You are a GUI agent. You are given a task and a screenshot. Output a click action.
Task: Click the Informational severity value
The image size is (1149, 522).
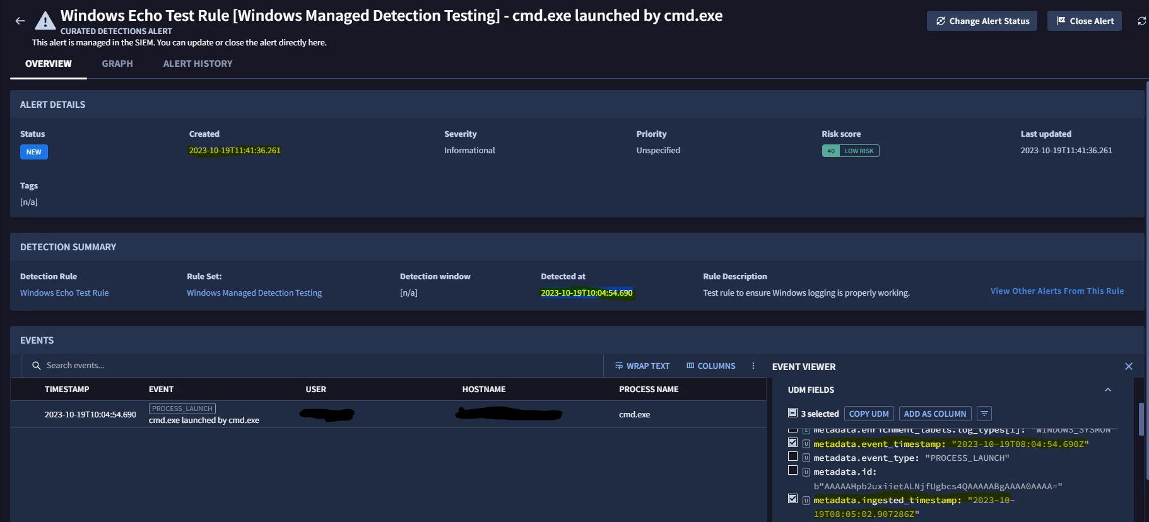pos(469,150)
